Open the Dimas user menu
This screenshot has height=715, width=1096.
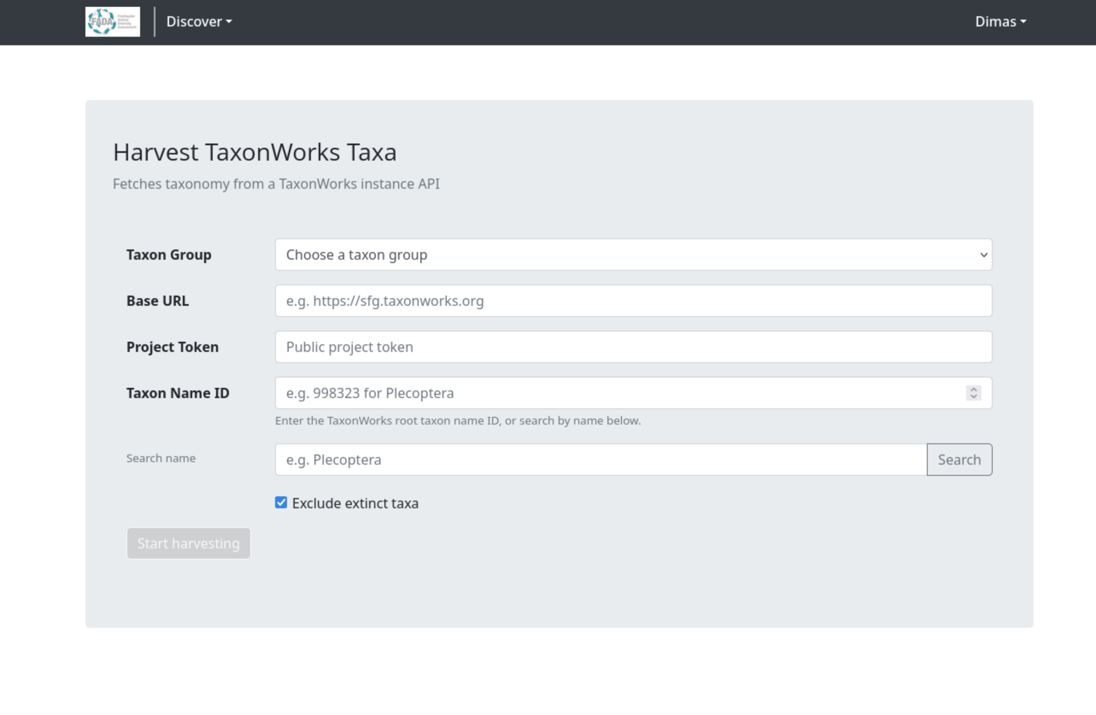pos(1000,22)
